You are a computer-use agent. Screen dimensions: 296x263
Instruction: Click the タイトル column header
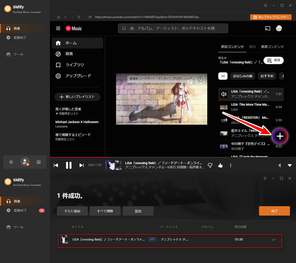[x=77, y=227]
